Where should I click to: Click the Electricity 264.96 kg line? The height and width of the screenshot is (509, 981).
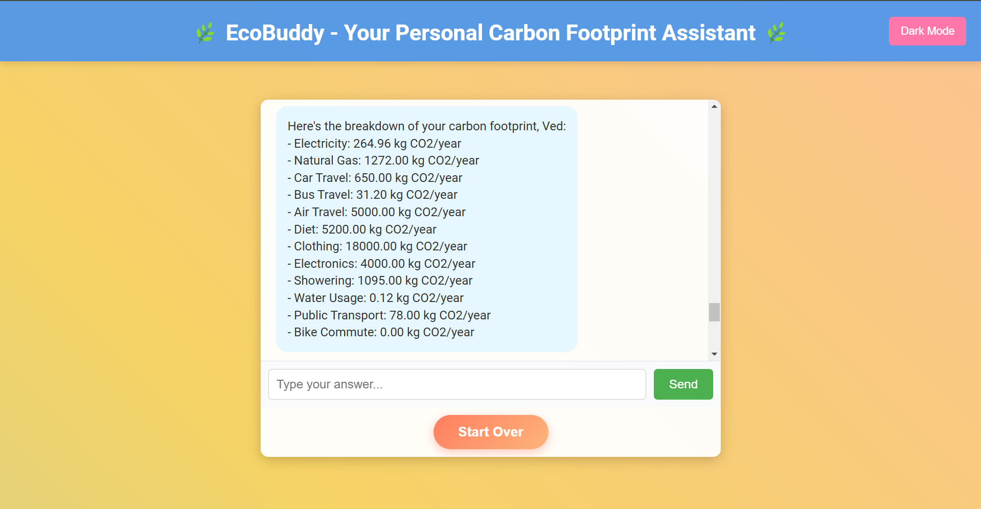point(374,144)
